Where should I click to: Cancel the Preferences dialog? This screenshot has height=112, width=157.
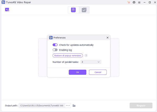click(98, 72)
